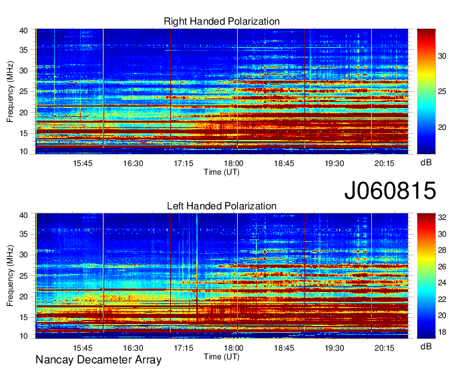Click the "Left Handed Polarization" plot title
Screen dimensions: 454x368
222,206
